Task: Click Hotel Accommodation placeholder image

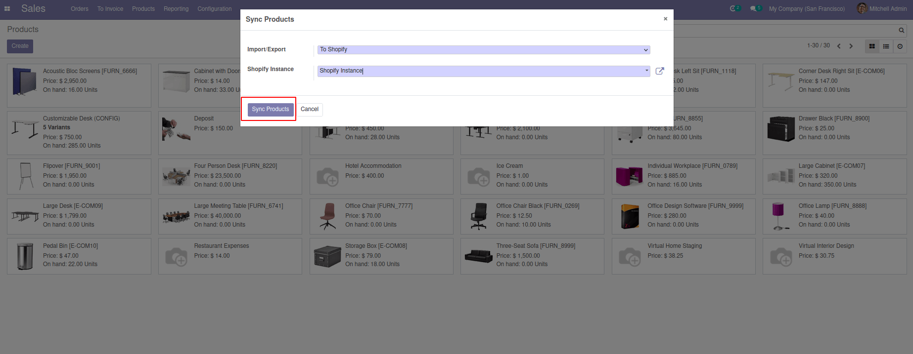Action: 327,176
